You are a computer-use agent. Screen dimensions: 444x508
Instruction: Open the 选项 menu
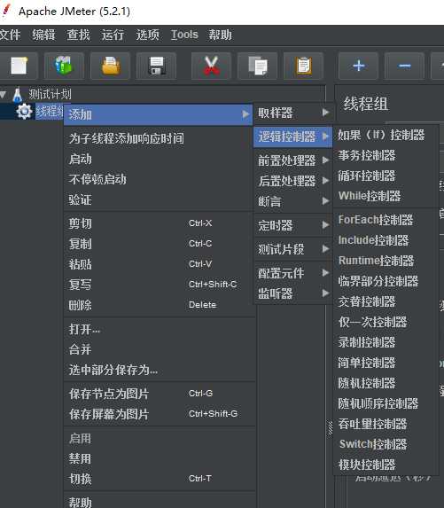(147, 35)
